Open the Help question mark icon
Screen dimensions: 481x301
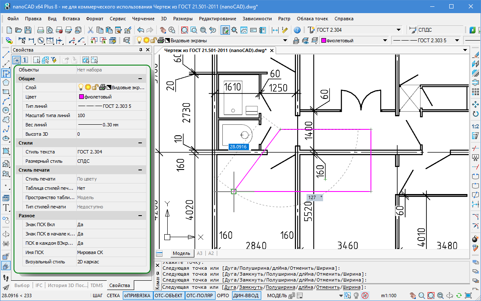tap(297, 30)
